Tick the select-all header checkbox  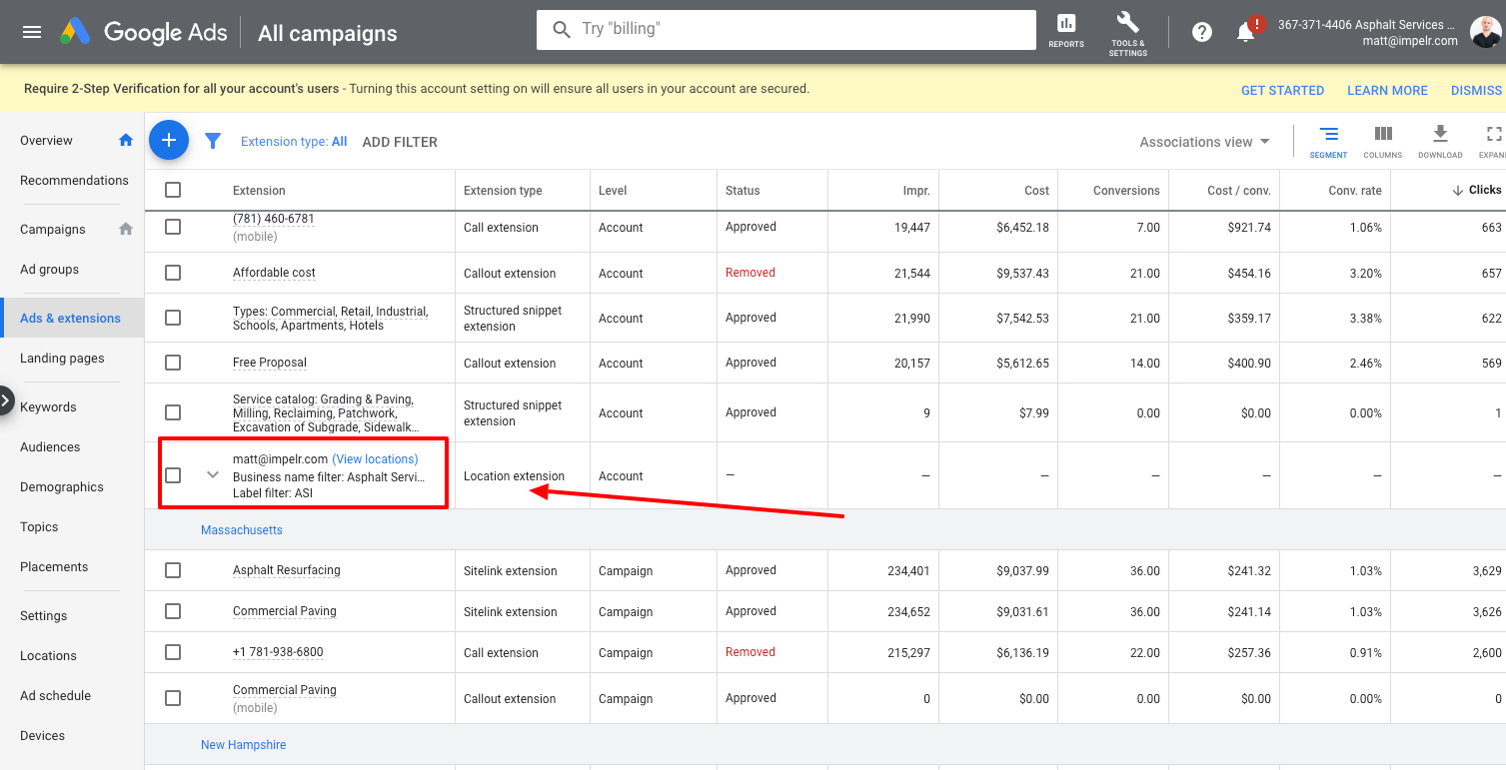[173, 190]
